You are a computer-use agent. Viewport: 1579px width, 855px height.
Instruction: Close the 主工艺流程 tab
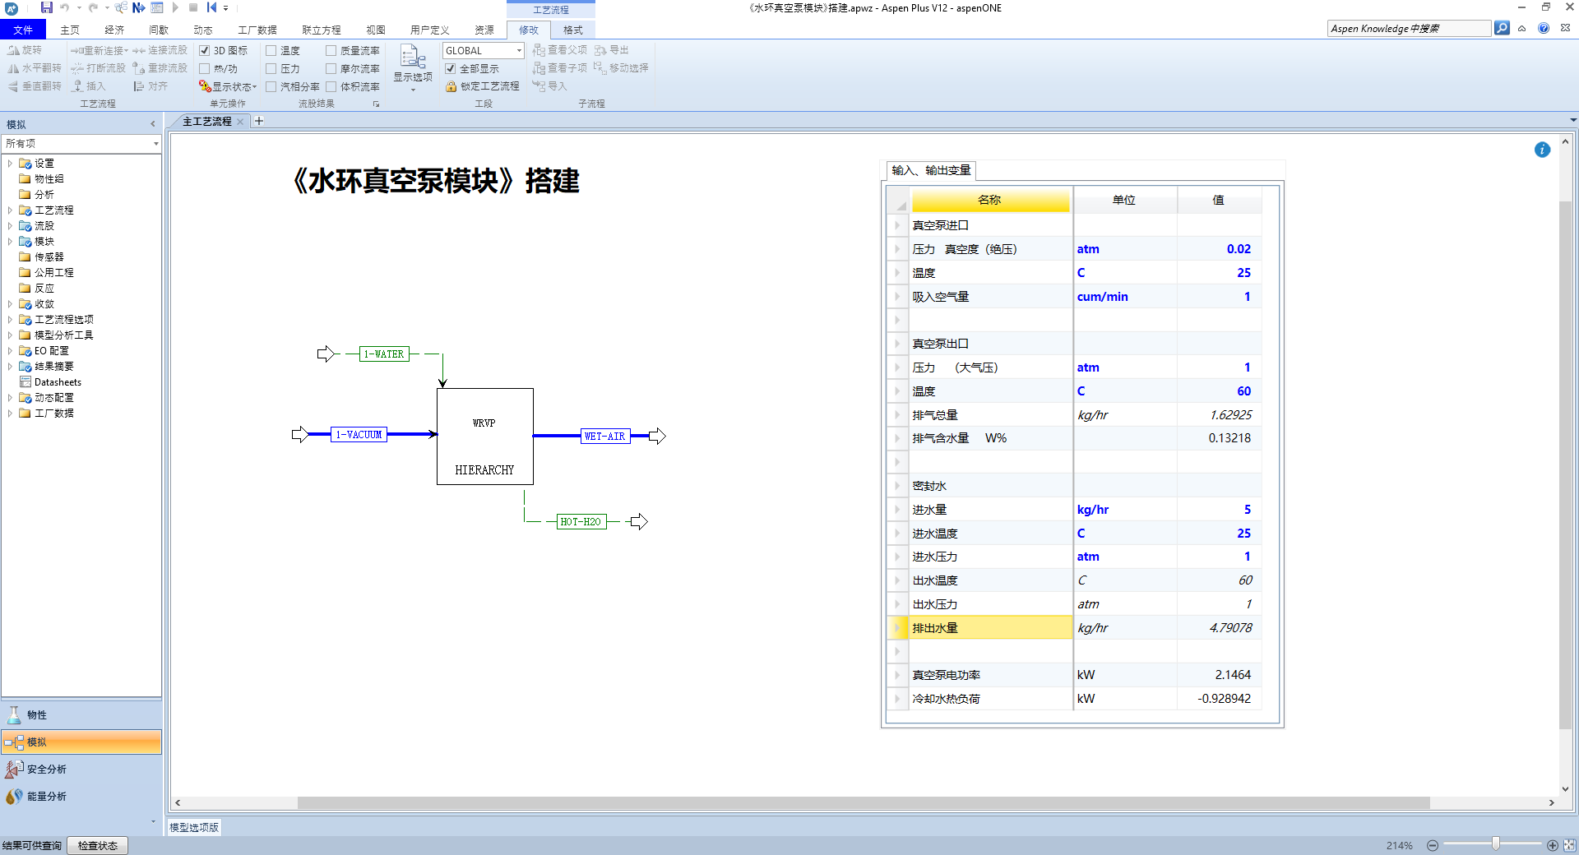pos(240,122)
